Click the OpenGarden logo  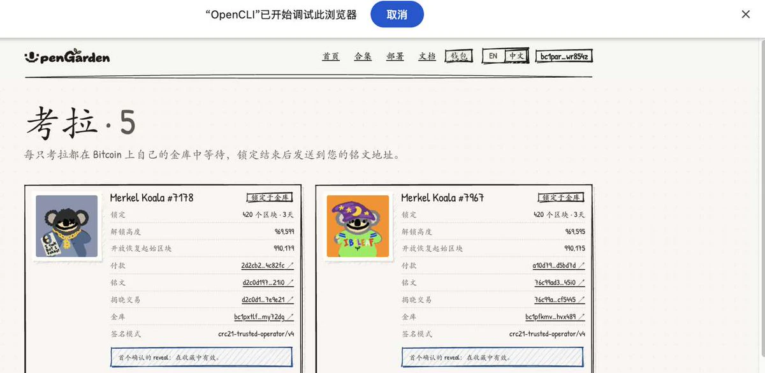point(67,56)
